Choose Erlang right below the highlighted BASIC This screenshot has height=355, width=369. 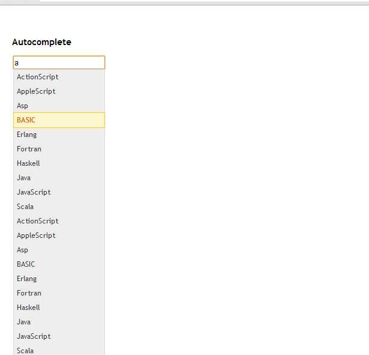(x=59, y=135)
